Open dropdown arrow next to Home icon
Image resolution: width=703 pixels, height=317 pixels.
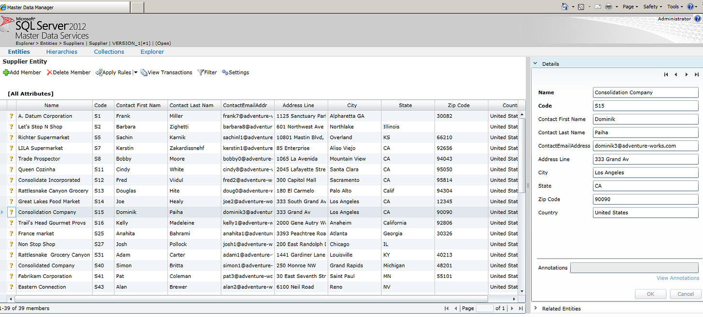(573, 7)
